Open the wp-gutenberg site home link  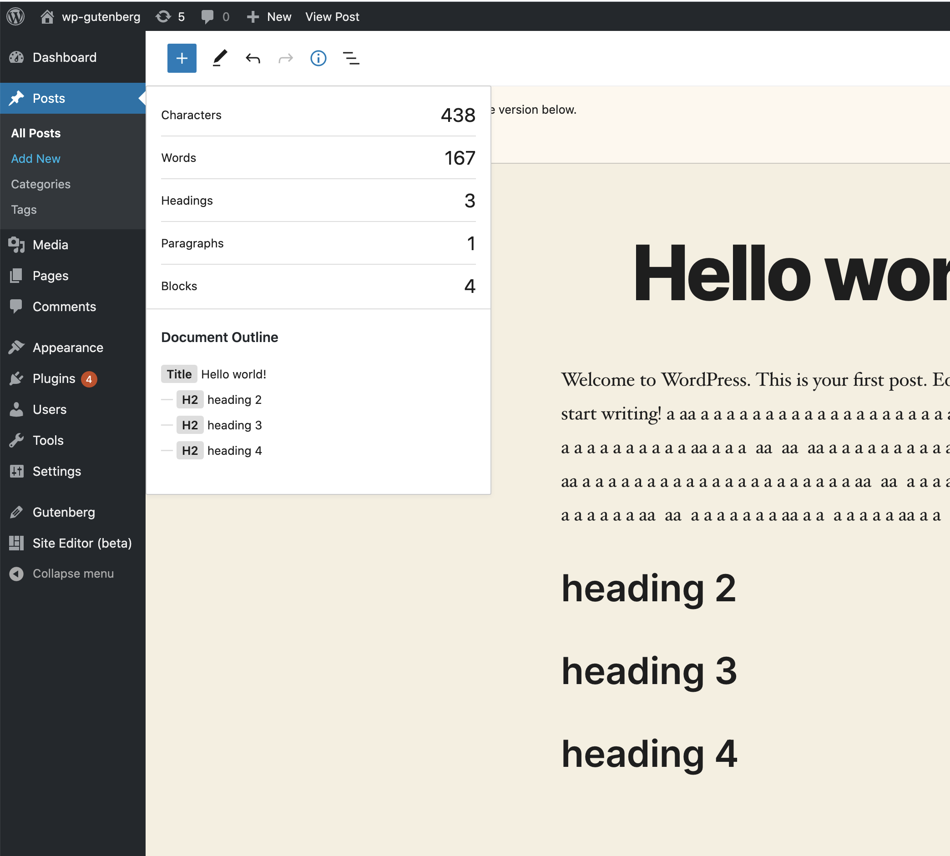91,17
